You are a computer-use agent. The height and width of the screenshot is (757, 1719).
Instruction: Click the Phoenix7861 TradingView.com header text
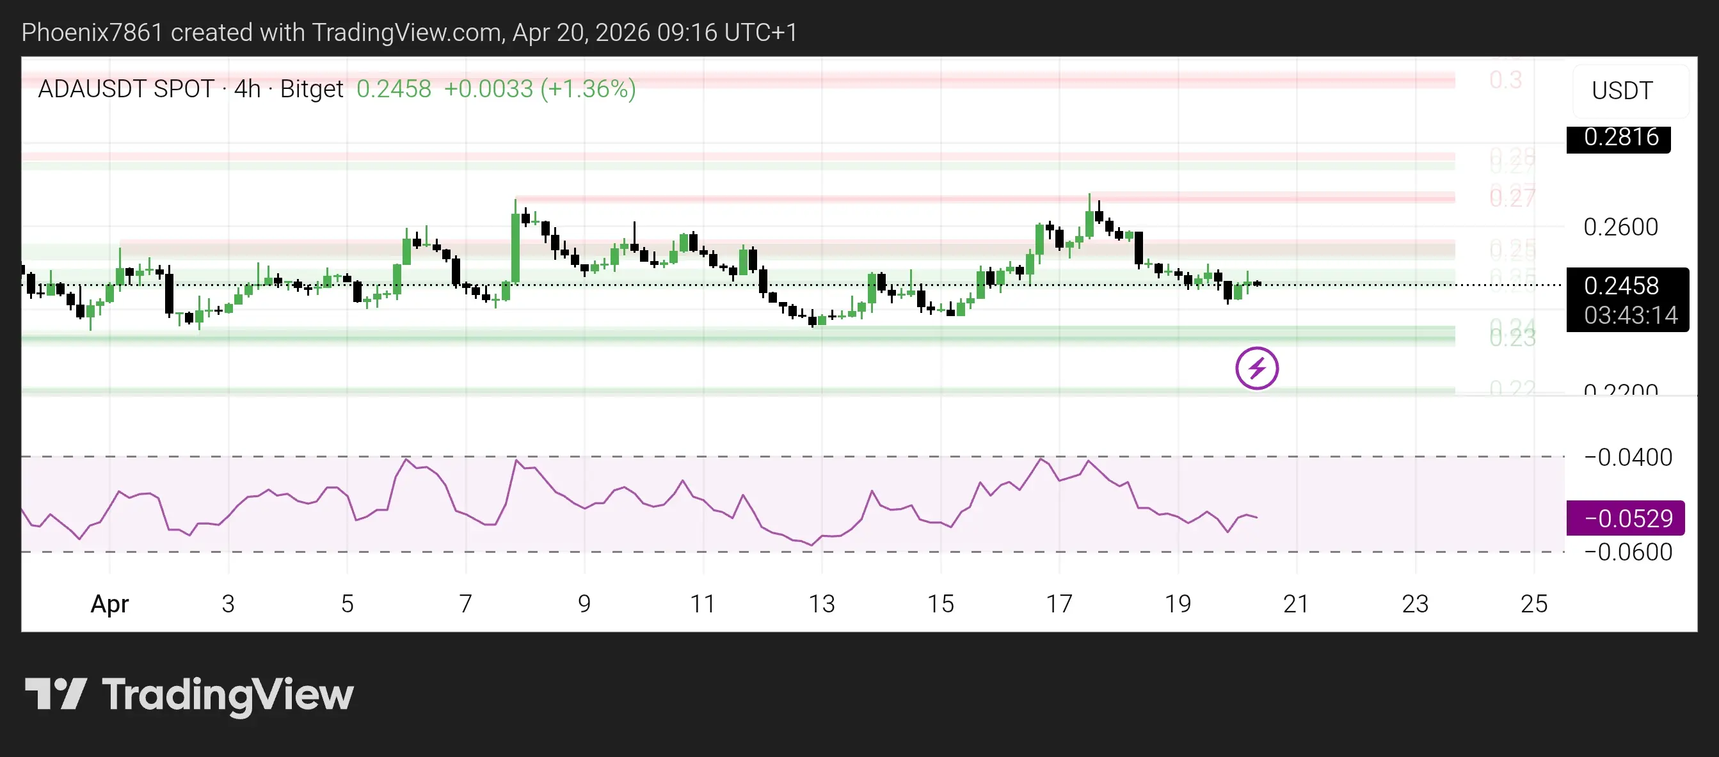(x=408, y=33)
